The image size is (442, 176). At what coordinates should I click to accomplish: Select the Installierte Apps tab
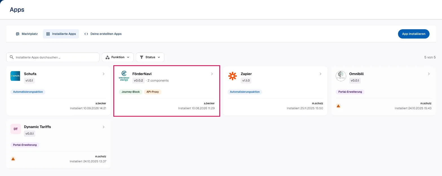click(x=61, y=34)
